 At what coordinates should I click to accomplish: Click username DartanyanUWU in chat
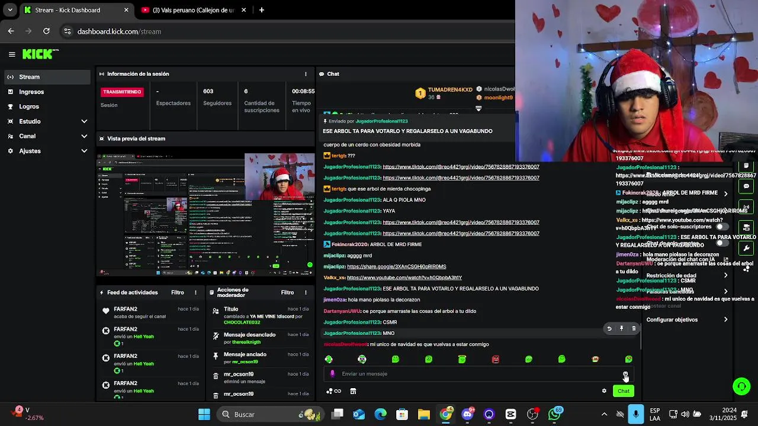342,311
